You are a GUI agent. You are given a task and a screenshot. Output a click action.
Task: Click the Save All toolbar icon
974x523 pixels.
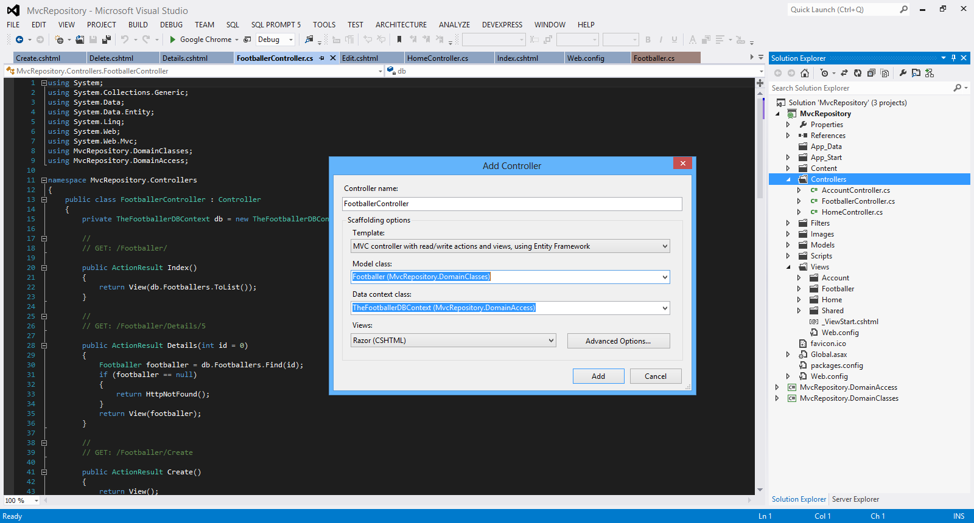(107, 40)
